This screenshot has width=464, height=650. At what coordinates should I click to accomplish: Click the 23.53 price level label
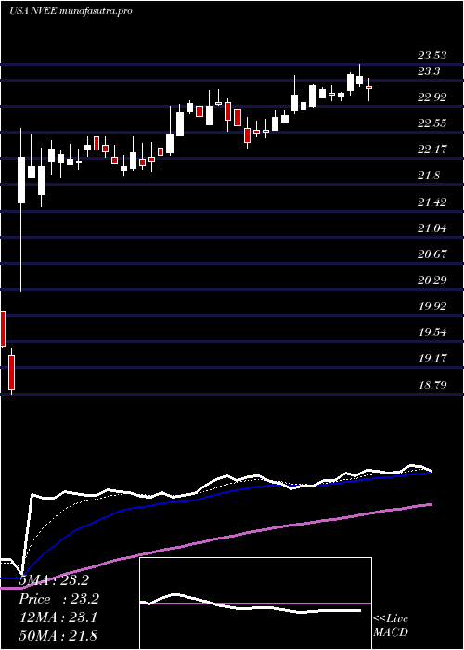coord(432,56)
